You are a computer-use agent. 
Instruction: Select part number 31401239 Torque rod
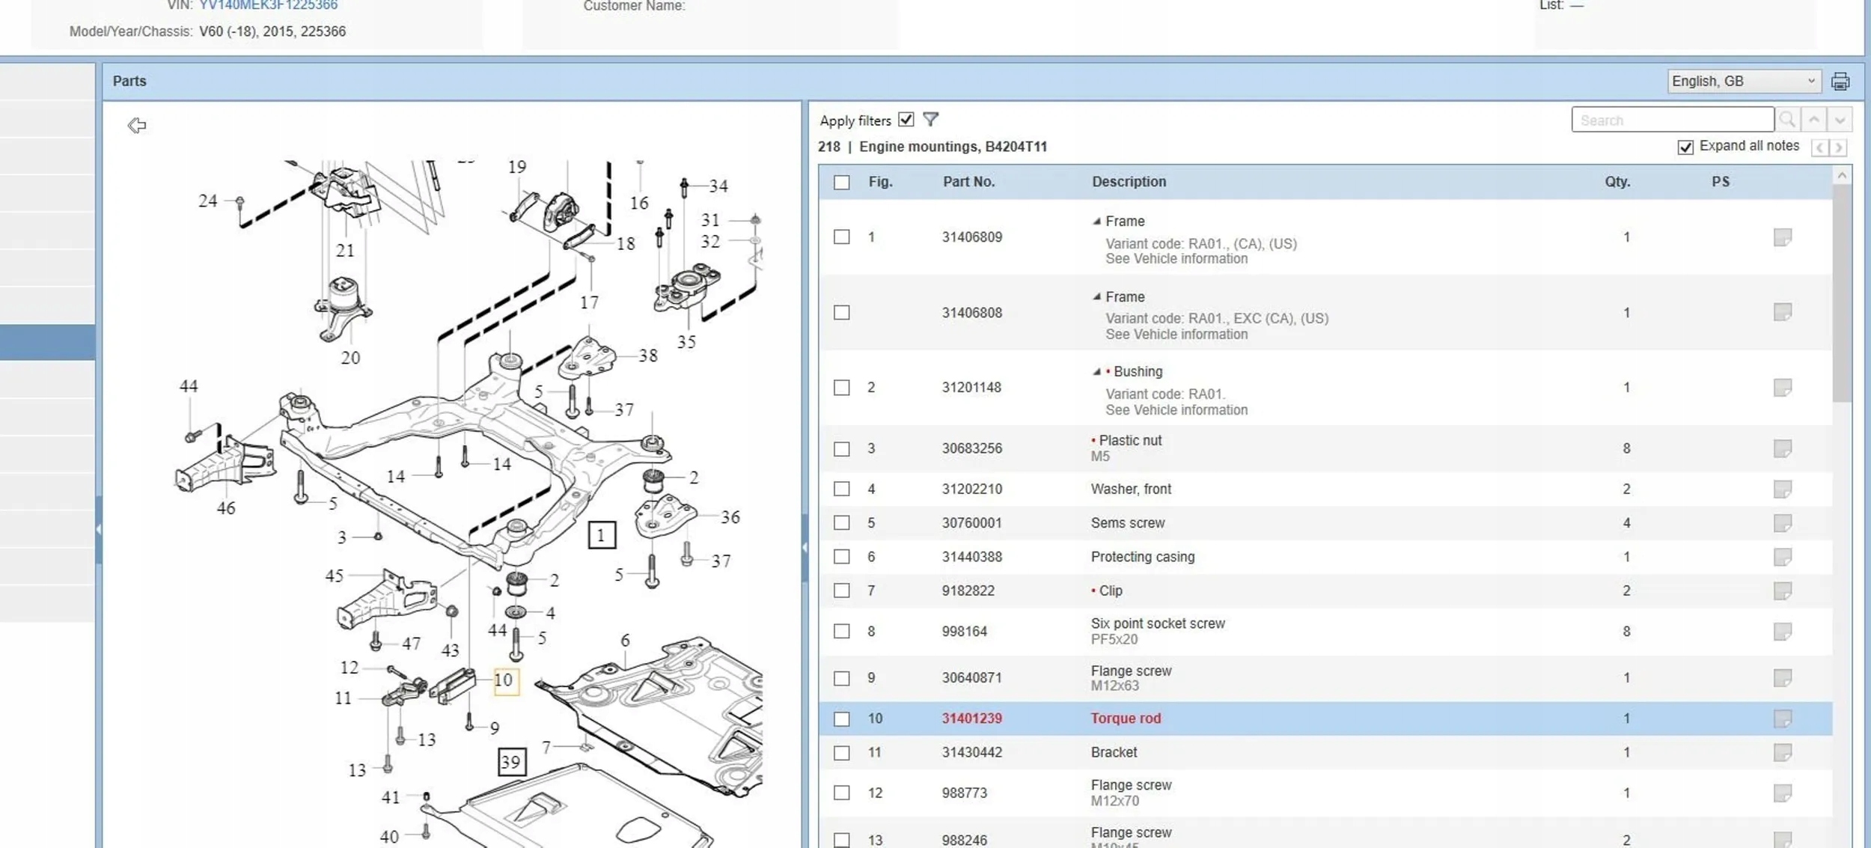[x=971, y=719]
